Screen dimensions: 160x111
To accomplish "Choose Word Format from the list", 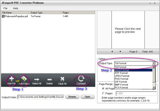I will [x=133, y=70].
